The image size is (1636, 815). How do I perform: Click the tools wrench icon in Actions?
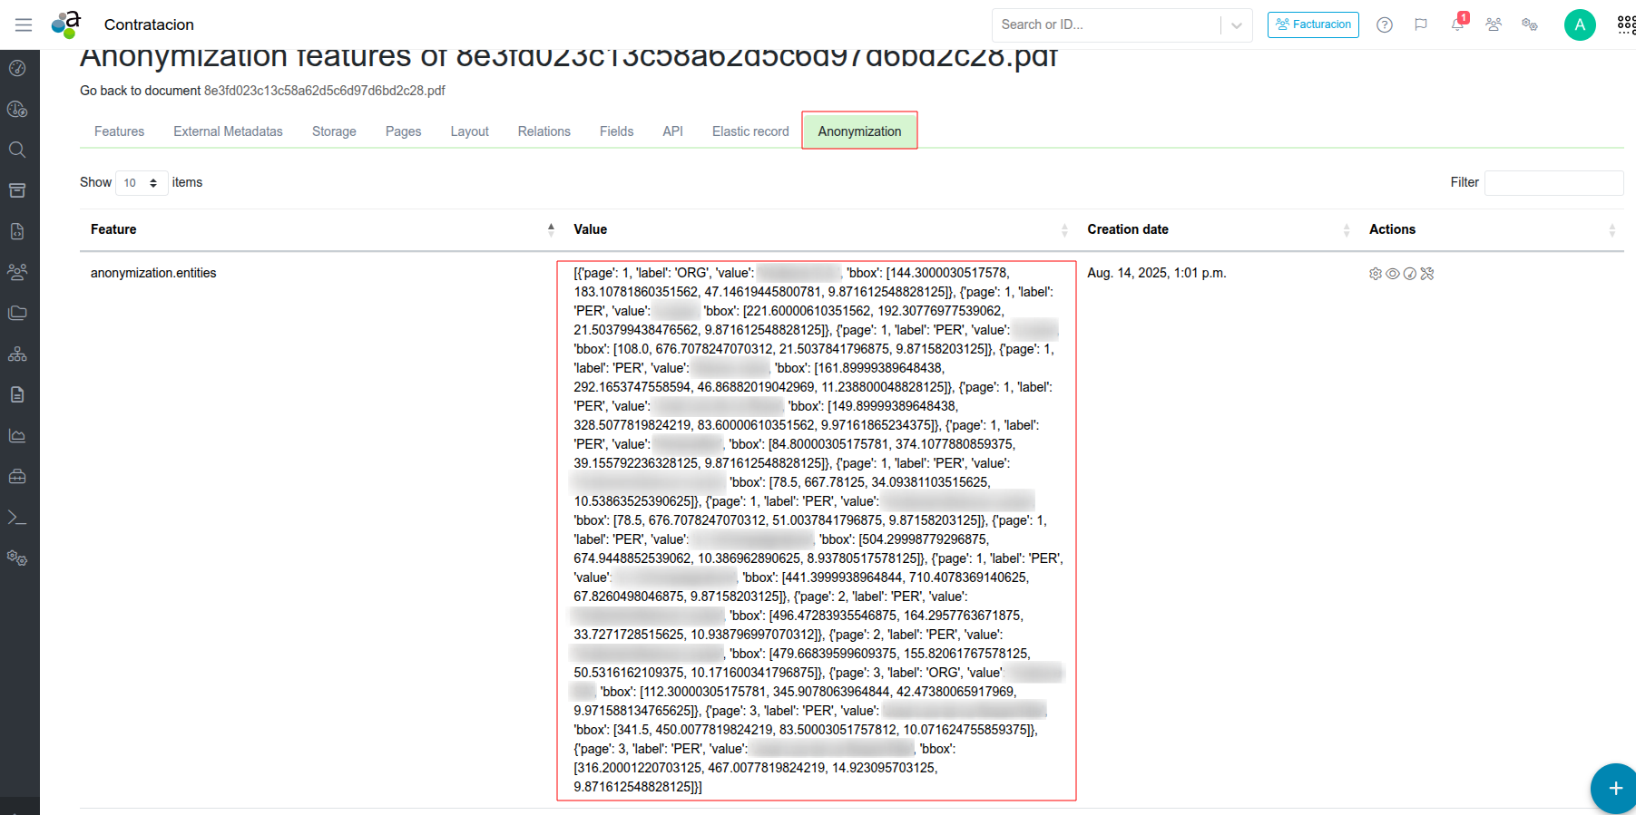coord(1427,274)
